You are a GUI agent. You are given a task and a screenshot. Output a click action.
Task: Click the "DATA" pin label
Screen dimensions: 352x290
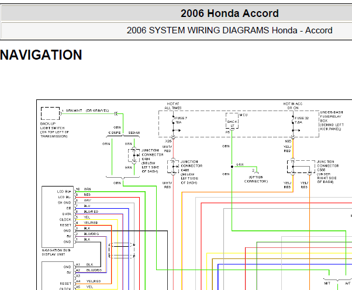67,214
